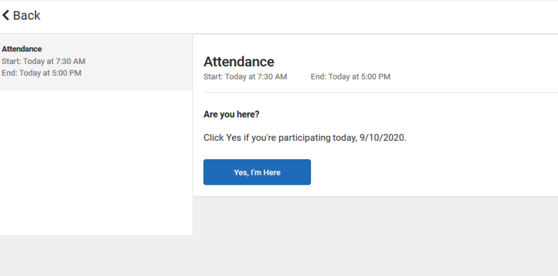
Task: Click sidebar text Start: Today at 7:30 AM
Action: click(43, 61)
